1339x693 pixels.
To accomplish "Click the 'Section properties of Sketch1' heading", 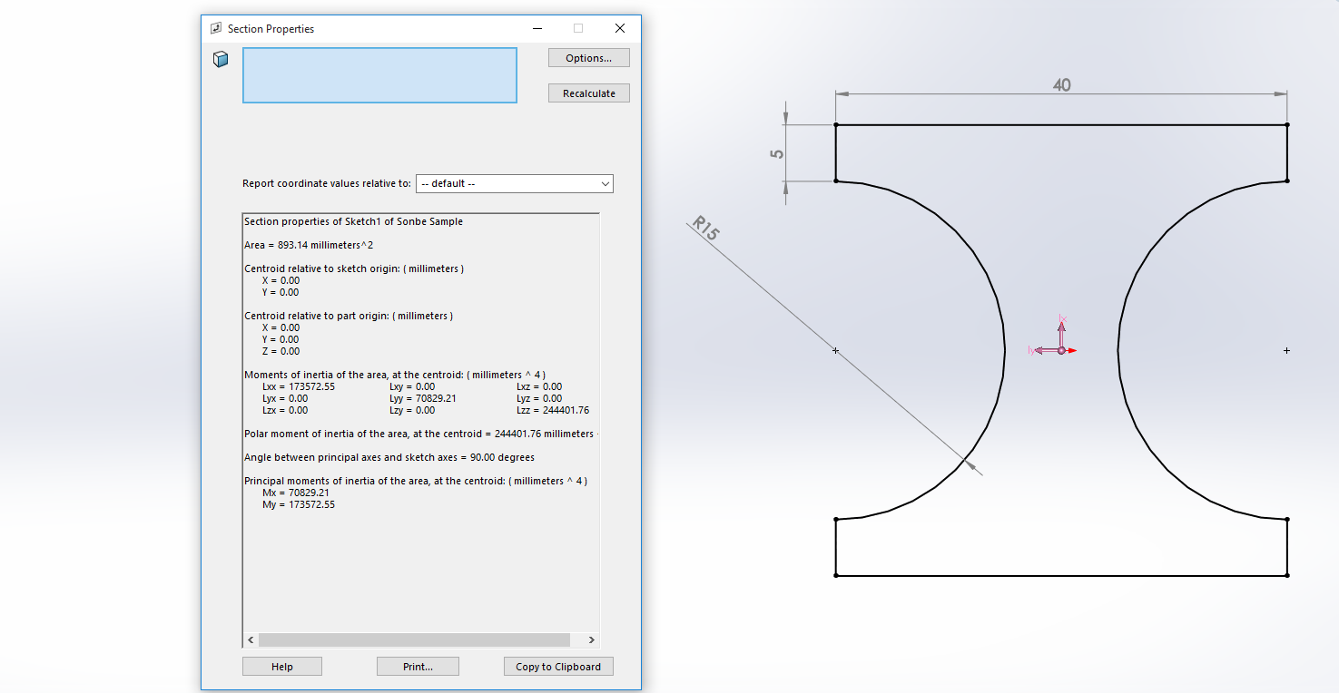I will tap(353, 221).
